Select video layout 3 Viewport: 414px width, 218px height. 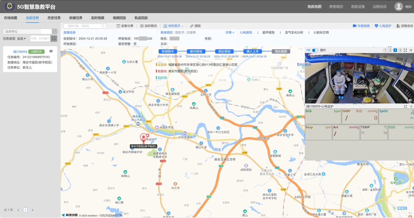(x=395, y=50)
